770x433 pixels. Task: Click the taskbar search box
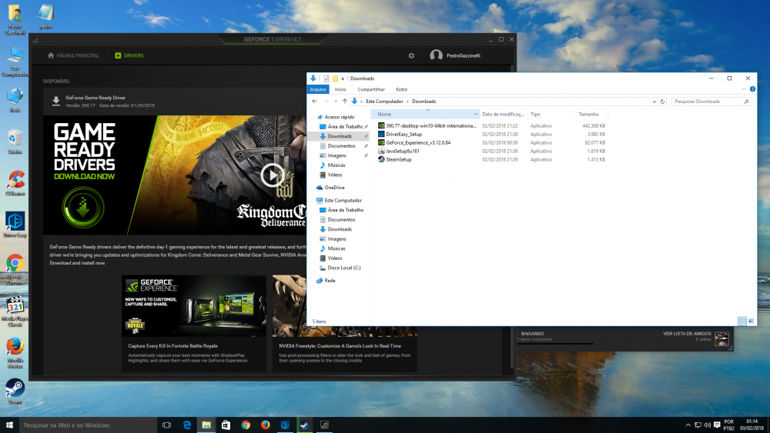tap(88, 425)
